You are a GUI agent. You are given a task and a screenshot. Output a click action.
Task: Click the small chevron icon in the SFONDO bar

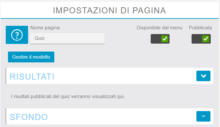coord(203,116)
